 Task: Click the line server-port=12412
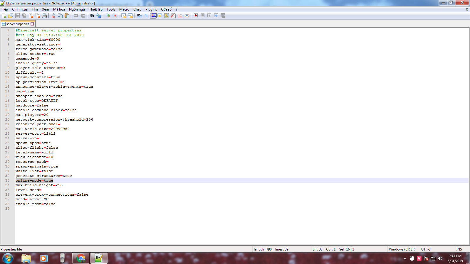36,133
